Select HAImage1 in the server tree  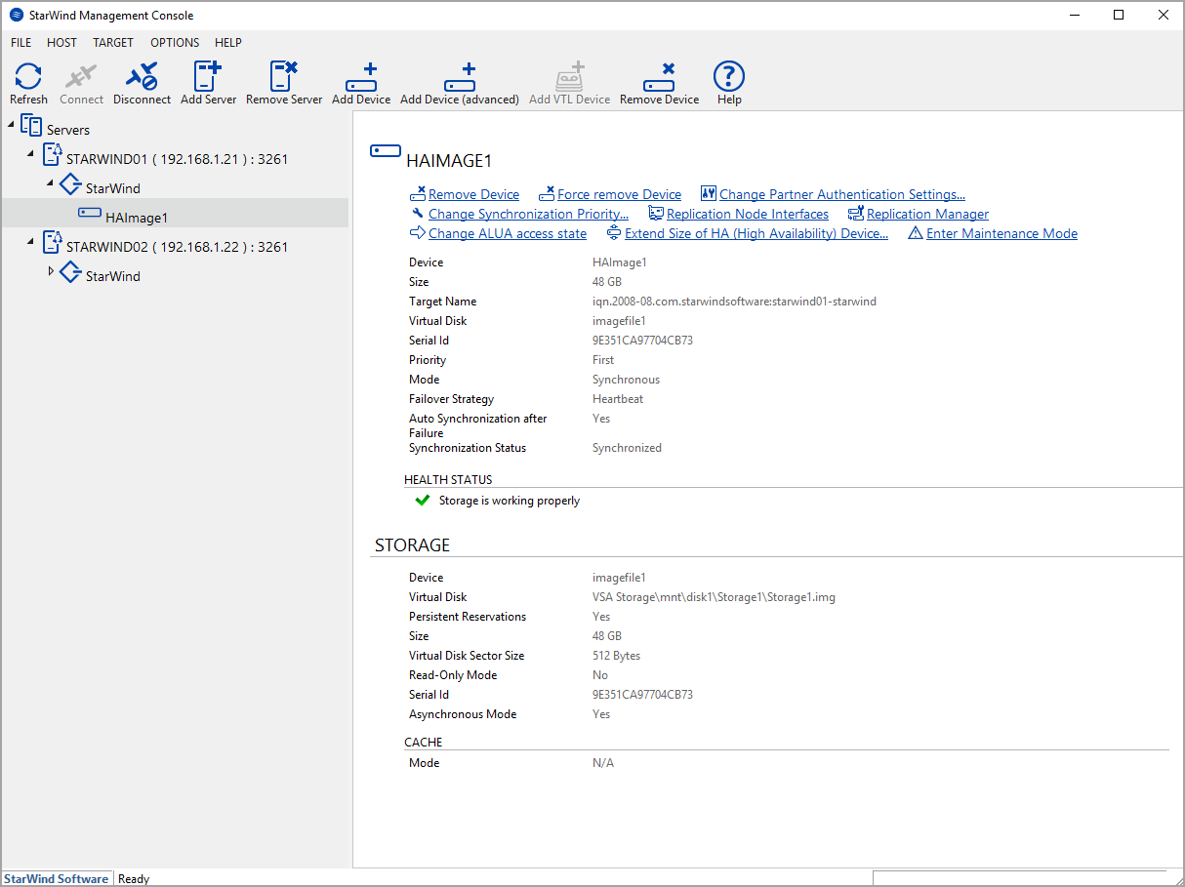pyautogui.click(x=137, y=218)
